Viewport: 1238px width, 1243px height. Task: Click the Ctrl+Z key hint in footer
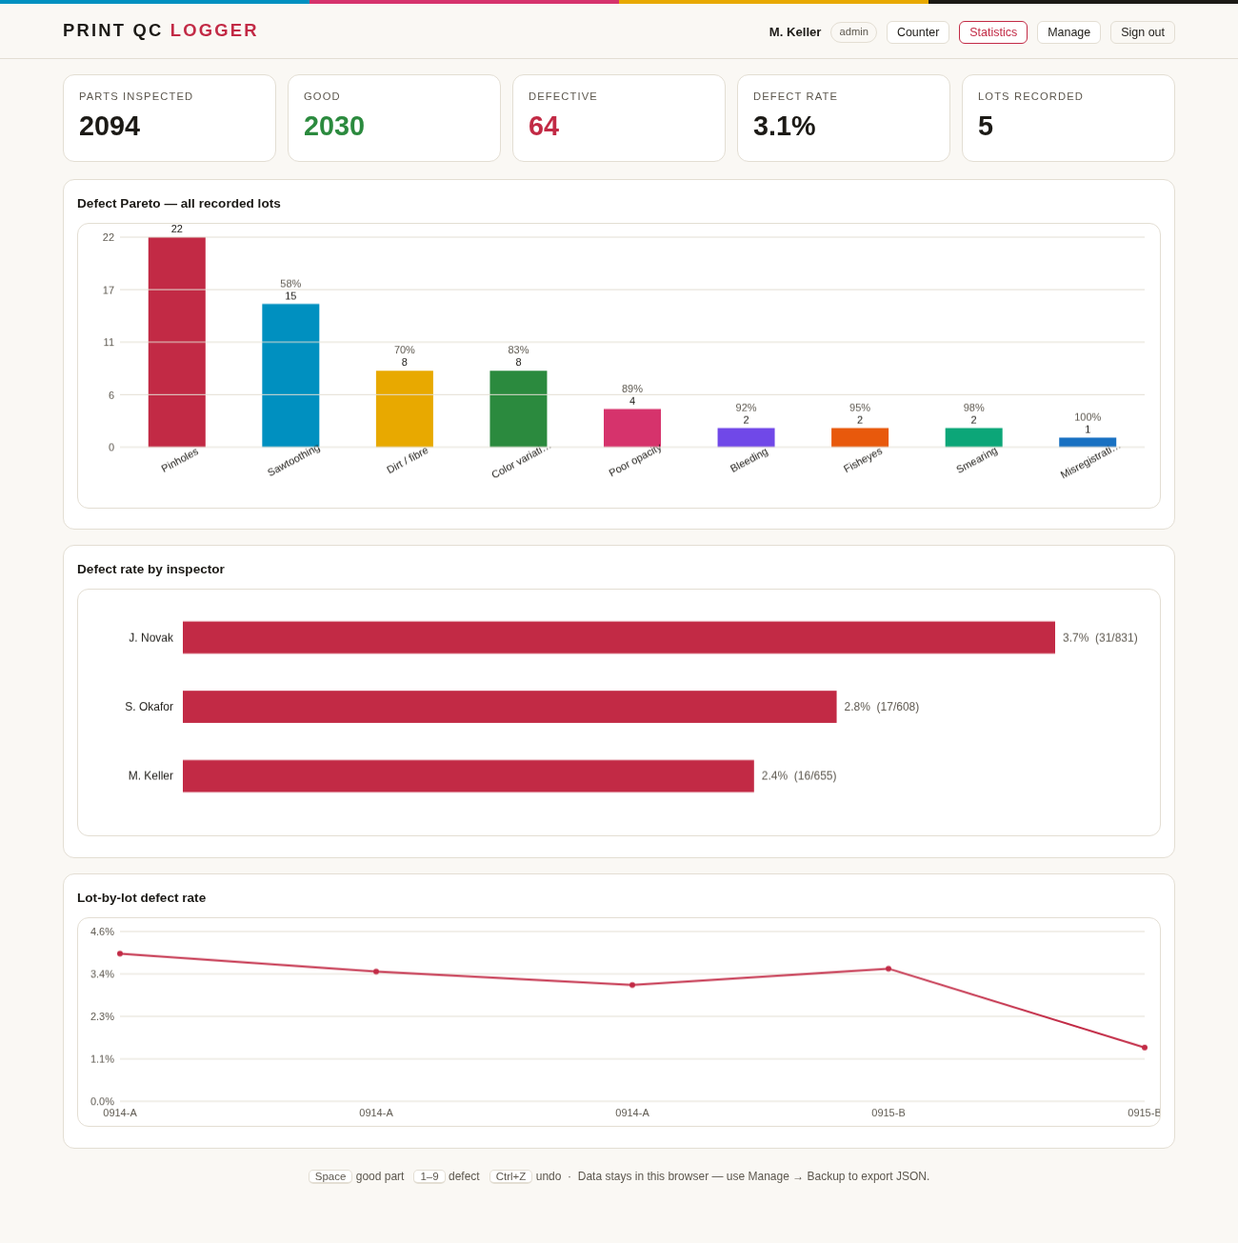pos(511,1176)
